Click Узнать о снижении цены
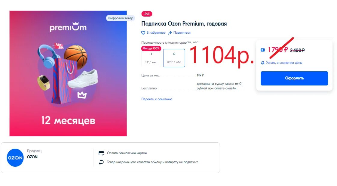Viewport: 337px width, 186px height. 284,63
